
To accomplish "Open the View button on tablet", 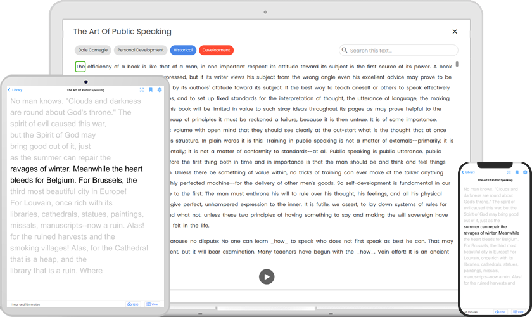I will 152,304.
